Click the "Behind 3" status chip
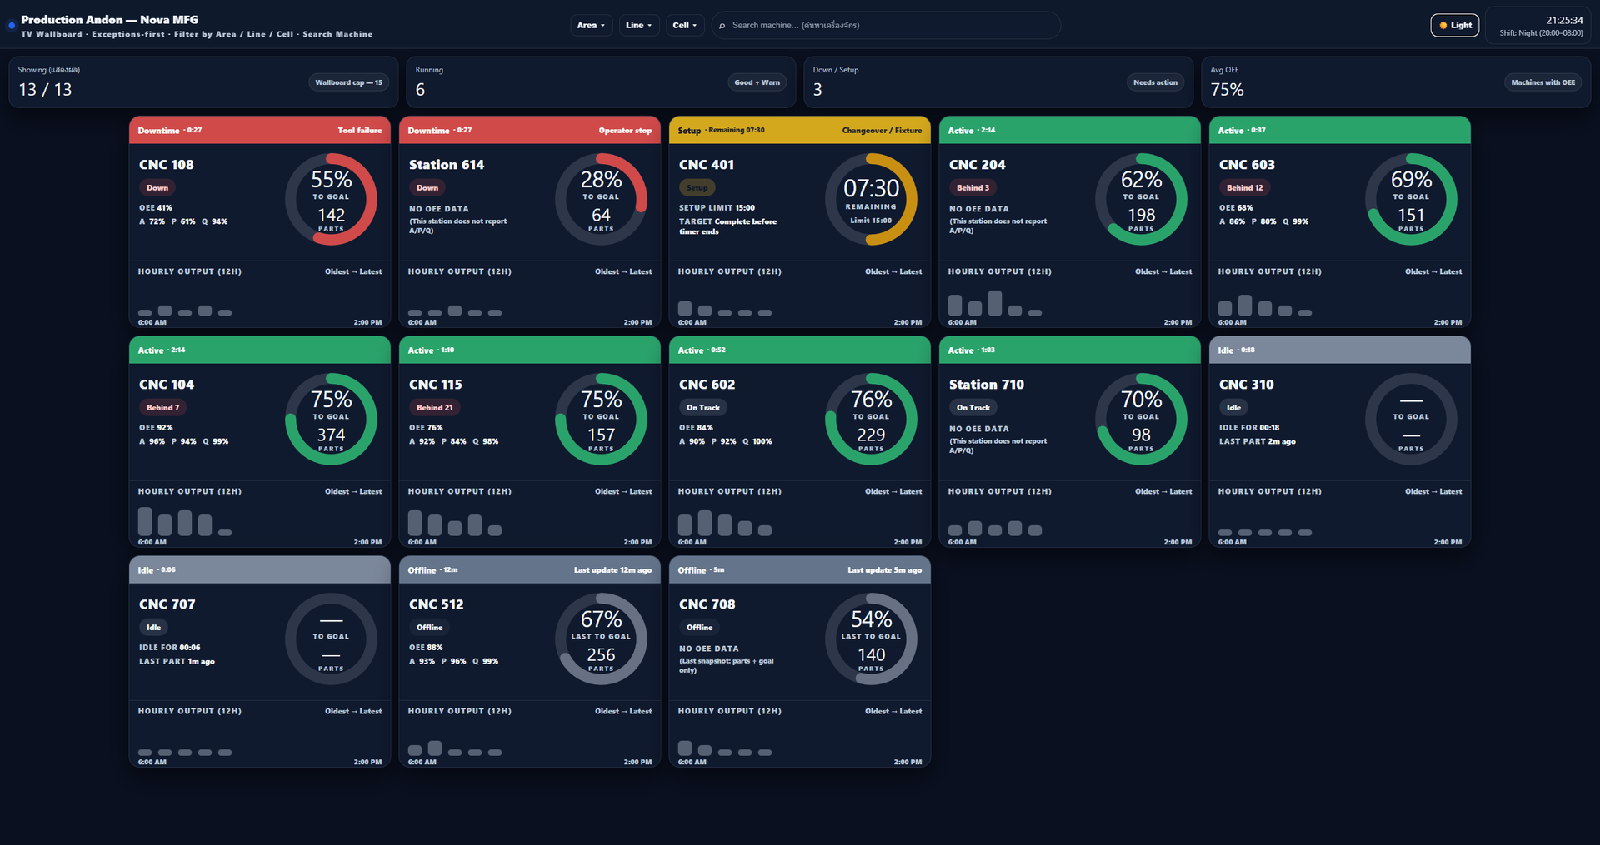1600x845 pixels. 973,188
